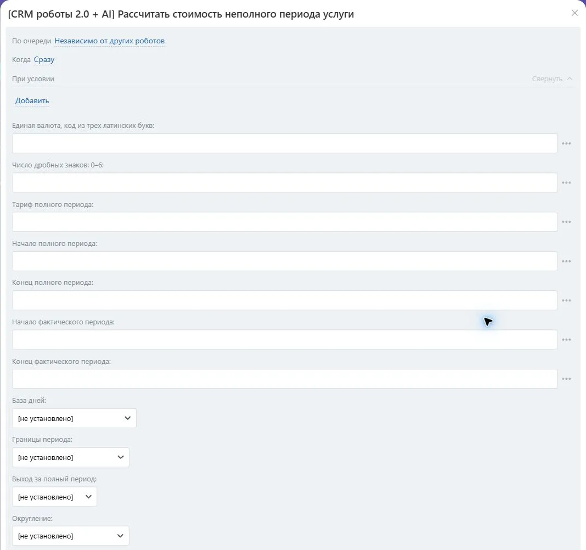Screen dimensions: 586x550
Task: Open the 'Границы периода' dropdown
Action: pyautogui.click(x=71, y=457)
